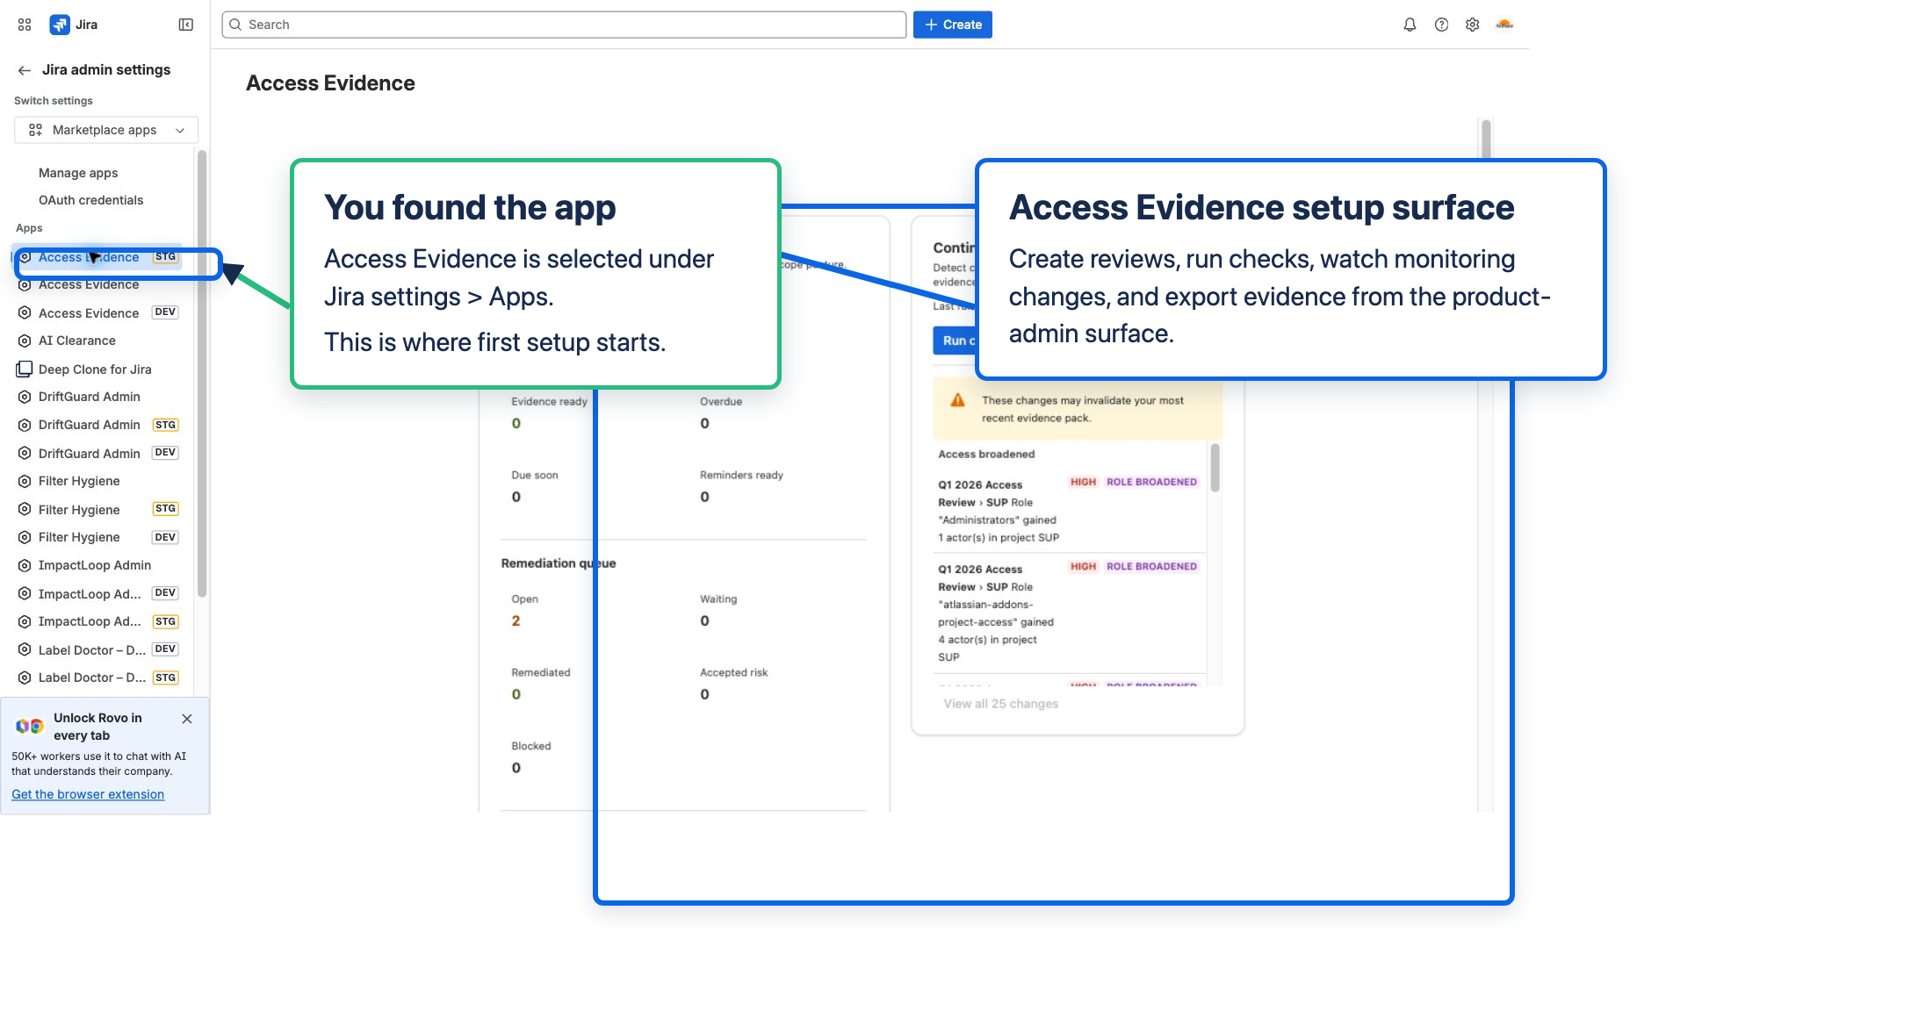Image resolution: width=1911 pixels, height=1018 pixels.
Task: Dismiss the Unlock Rovo banner
Action: pos(187,719)
